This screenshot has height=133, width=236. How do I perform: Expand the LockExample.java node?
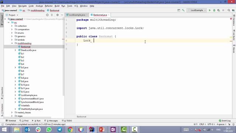[15, 95]
